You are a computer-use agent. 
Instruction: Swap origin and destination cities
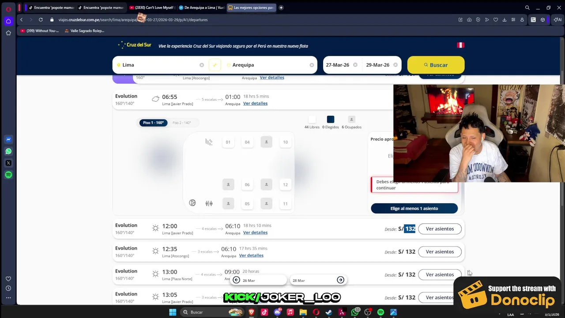pyautogui.click(x=215, y=65)
